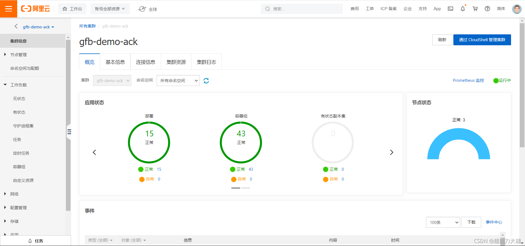Image resolution: width=525 pixels, height=246 pixels.
Task: Click the blue namespace refresh icon
Action: click(x=206, y=80)
